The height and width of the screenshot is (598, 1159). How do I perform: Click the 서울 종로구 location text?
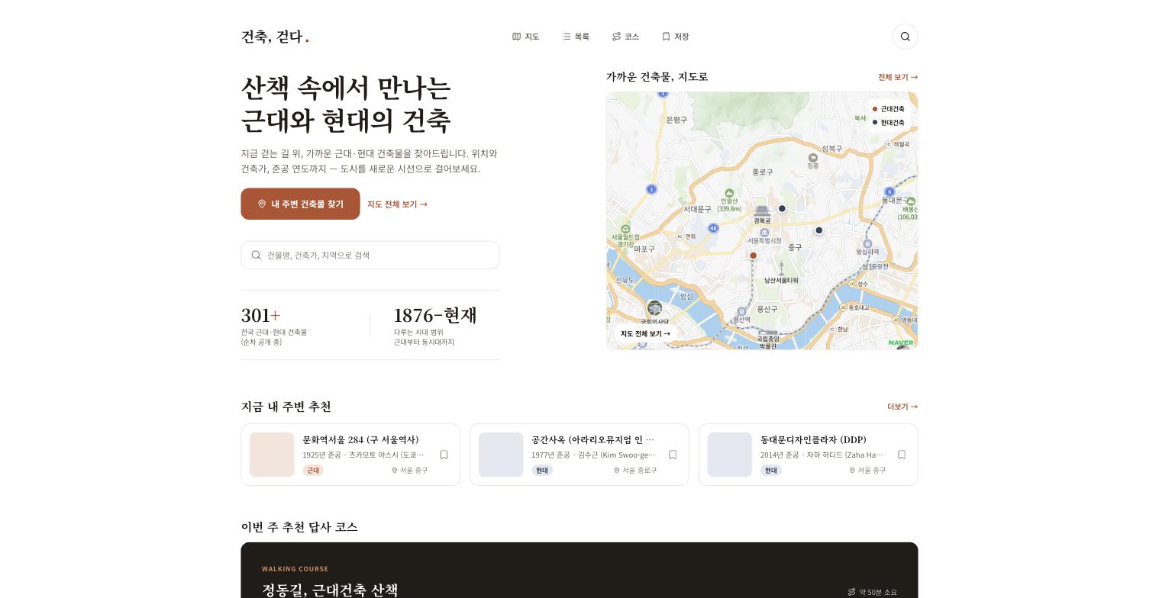pos(640,471)
